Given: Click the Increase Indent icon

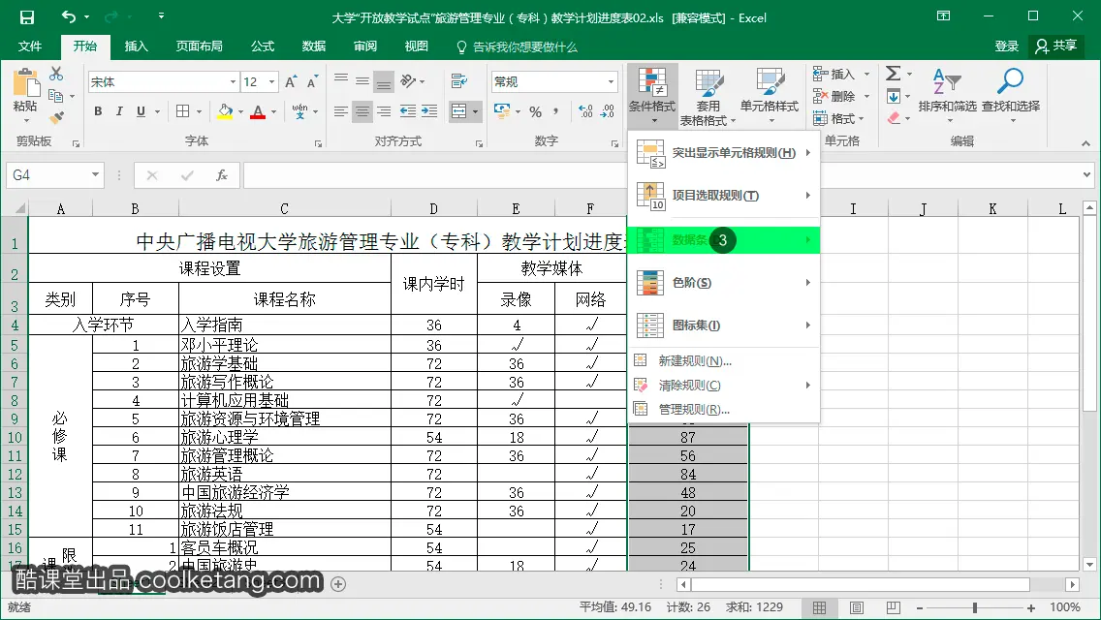Looking at the screenshot, I should click(x=429, y=111).
